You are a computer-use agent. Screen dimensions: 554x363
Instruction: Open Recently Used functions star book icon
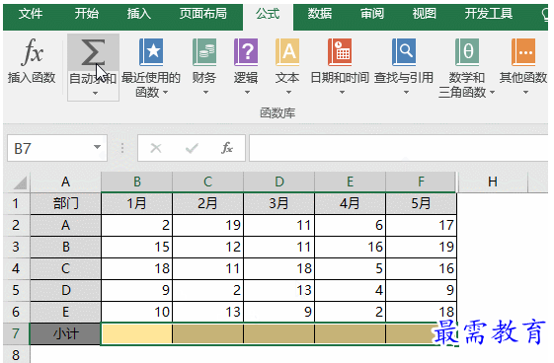[151, 52]
